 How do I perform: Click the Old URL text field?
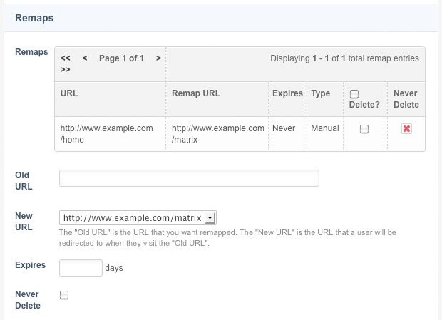189,178
